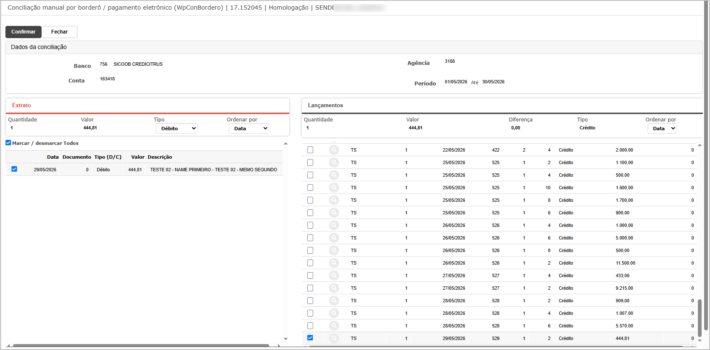View details magnifier of 11.500,00 entry
Viewport: 710px width, 350px height.
[x=334, y=263]
